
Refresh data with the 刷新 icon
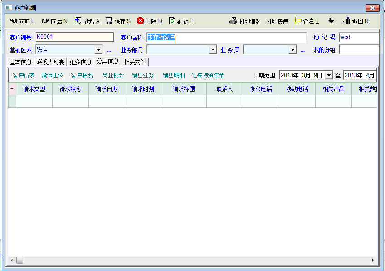click(x=172, y=21)
